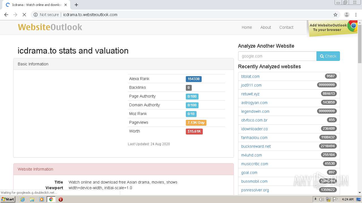This screenshot has width=362, height=203.
Task: Open the network tray icon
Action: pos(328,199)
